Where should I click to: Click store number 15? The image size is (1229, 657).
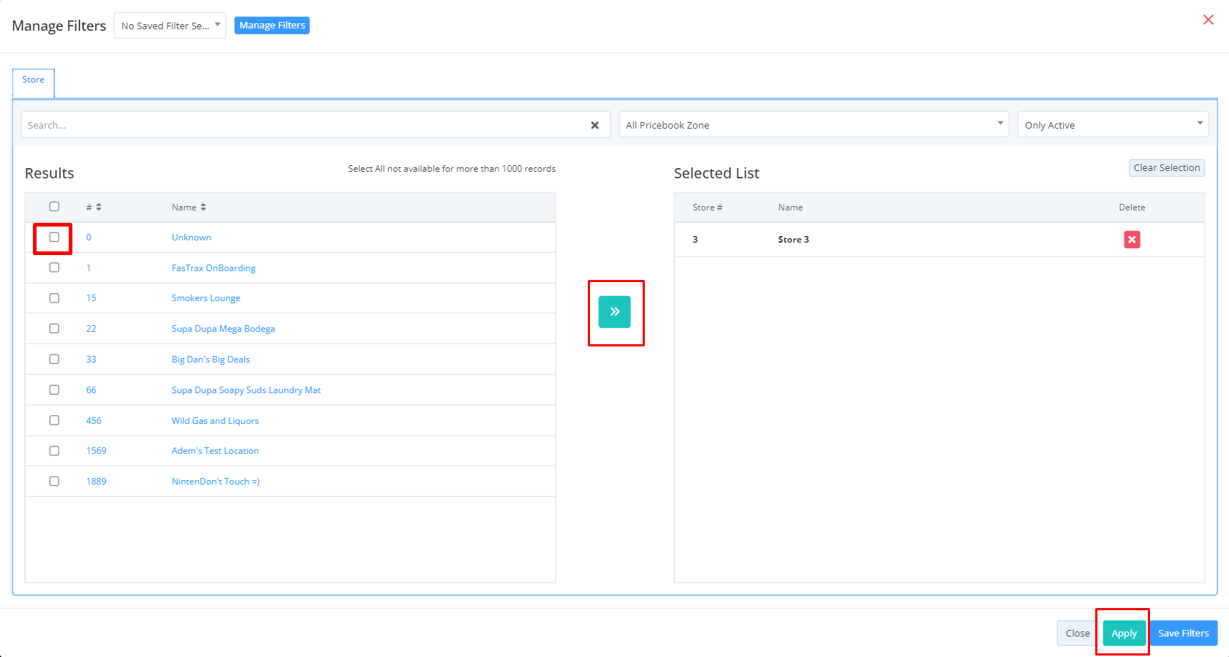coord(91,298)
